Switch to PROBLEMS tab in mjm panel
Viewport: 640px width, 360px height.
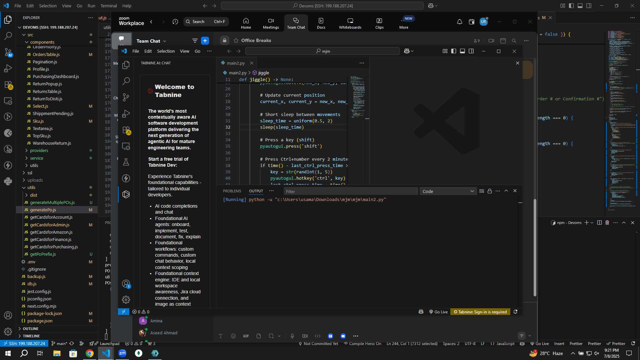(x=232, y=191)
